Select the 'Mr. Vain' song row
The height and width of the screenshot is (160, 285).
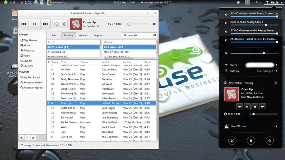click(x=101, y=70)
